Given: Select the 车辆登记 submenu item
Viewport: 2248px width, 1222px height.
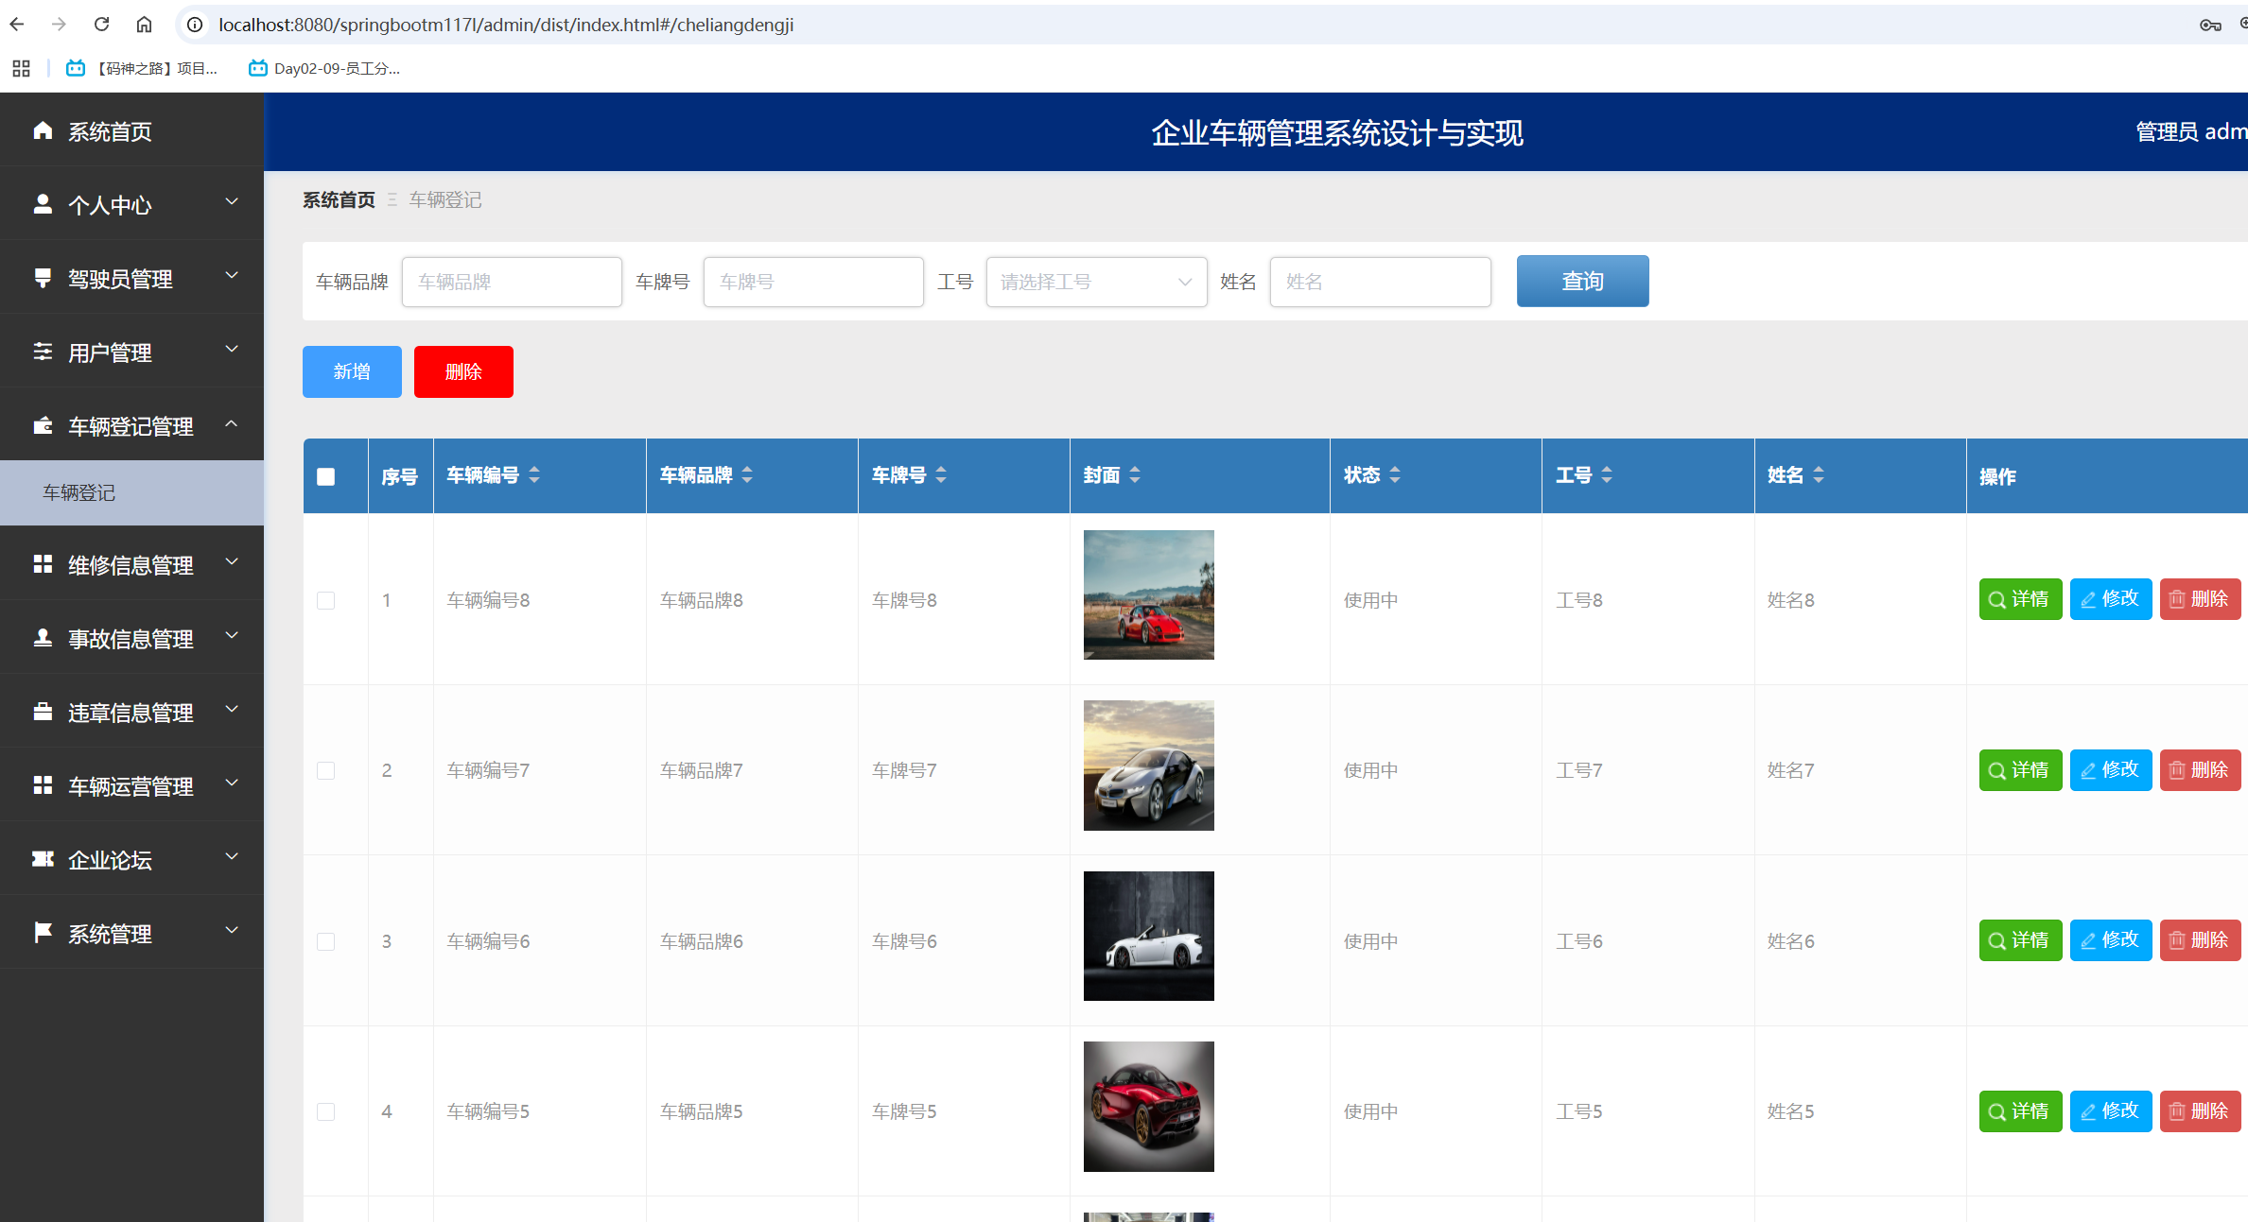Looking at the screenshot, I should coord(131,492).
